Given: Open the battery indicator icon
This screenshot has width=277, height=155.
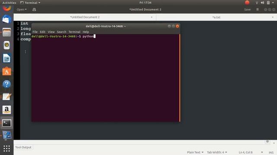Looking at the screenshot, I should (268, 3).
